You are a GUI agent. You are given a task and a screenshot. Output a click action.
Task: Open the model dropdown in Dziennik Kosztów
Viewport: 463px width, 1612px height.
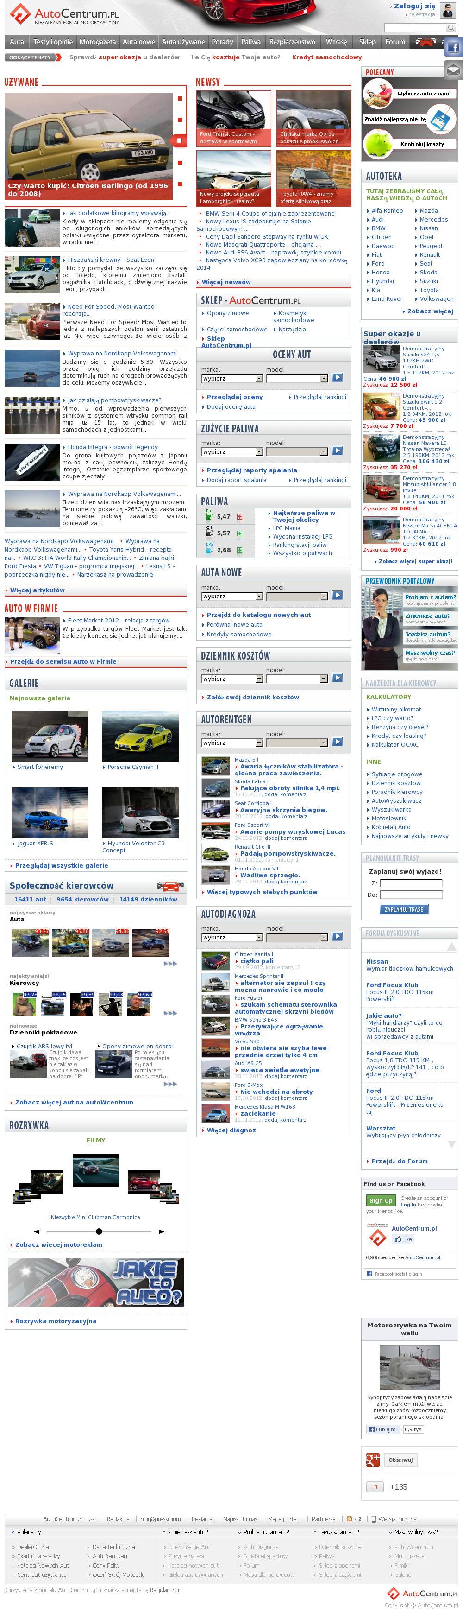point(297,679)
